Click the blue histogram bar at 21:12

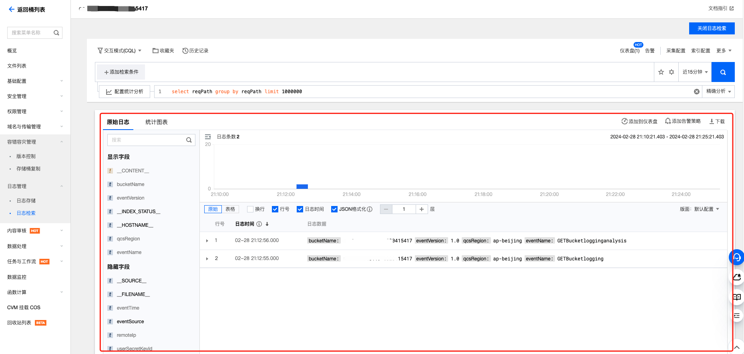tap(302, 186)
